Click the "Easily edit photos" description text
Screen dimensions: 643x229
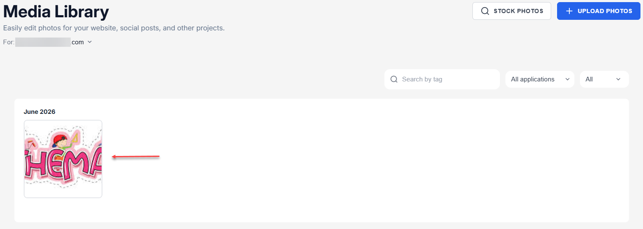point(114,28)
